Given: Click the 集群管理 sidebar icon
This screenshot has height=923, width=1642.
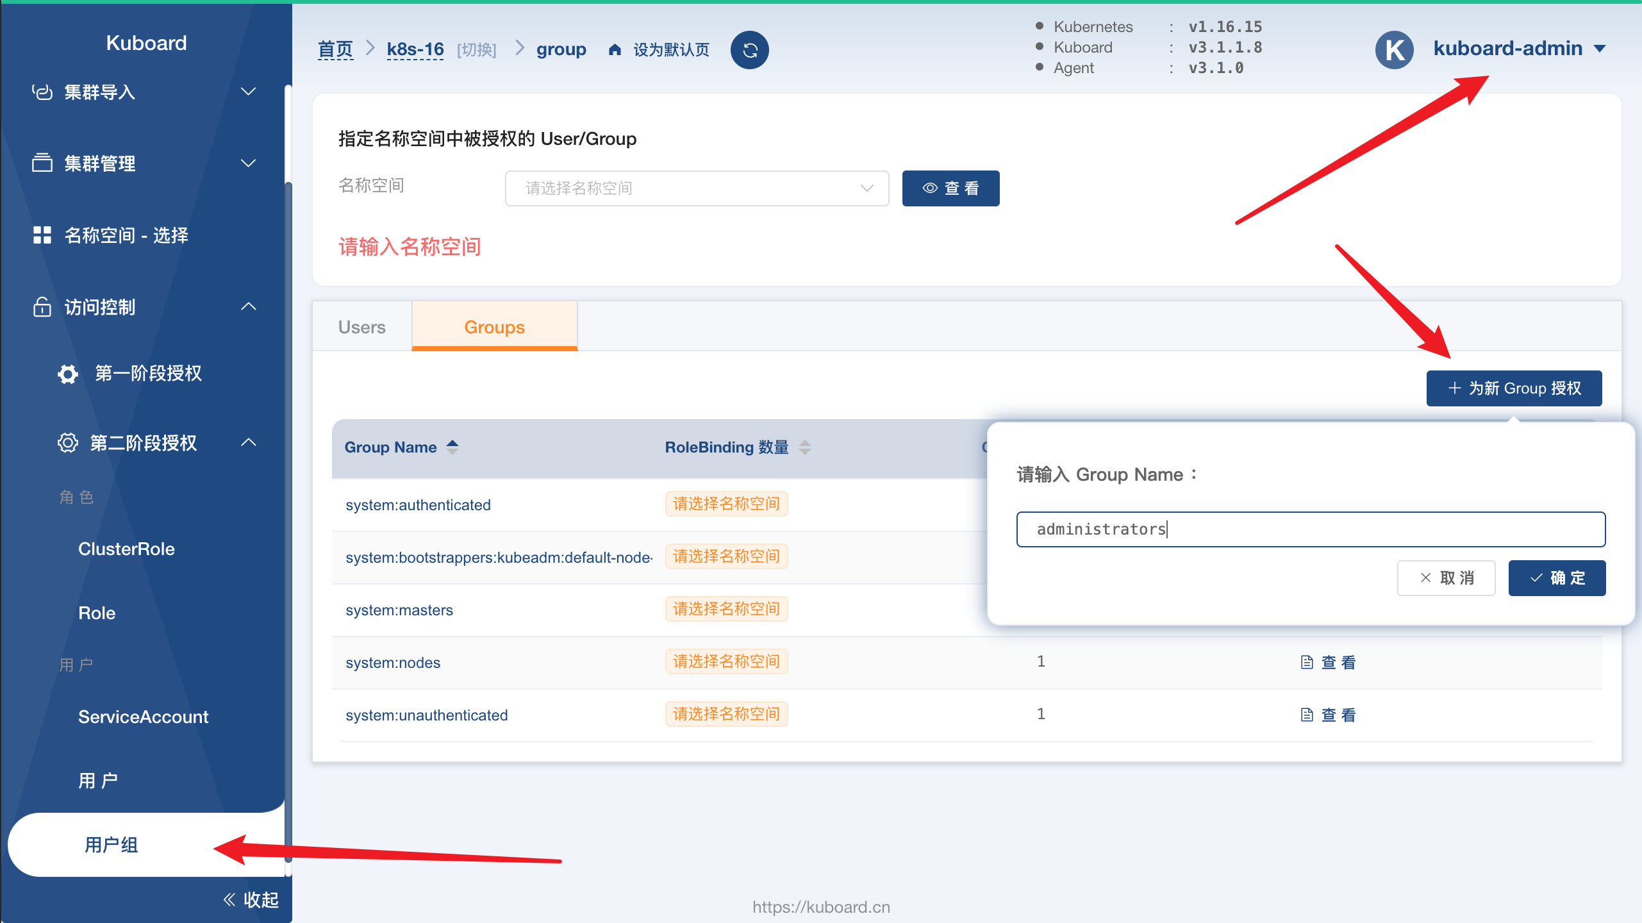Looking at the screenshot, I should pyautogui.click(x=42, y=163).
